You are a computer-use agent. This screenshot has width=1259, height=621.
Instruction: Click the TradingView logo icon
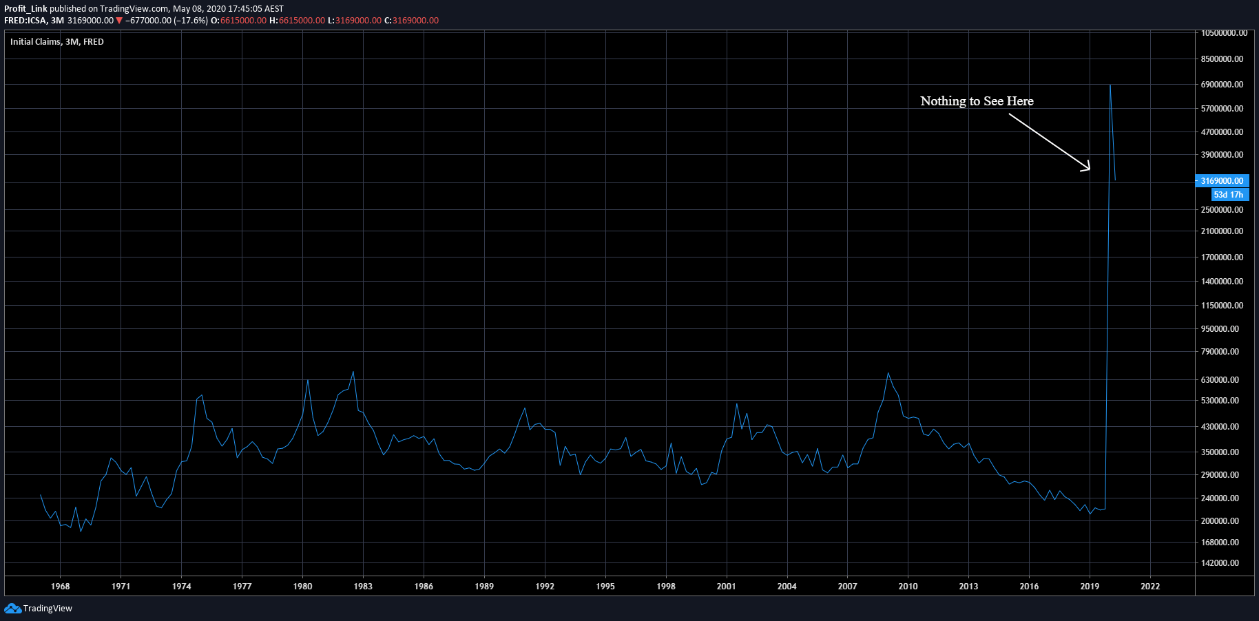[12, 608]
